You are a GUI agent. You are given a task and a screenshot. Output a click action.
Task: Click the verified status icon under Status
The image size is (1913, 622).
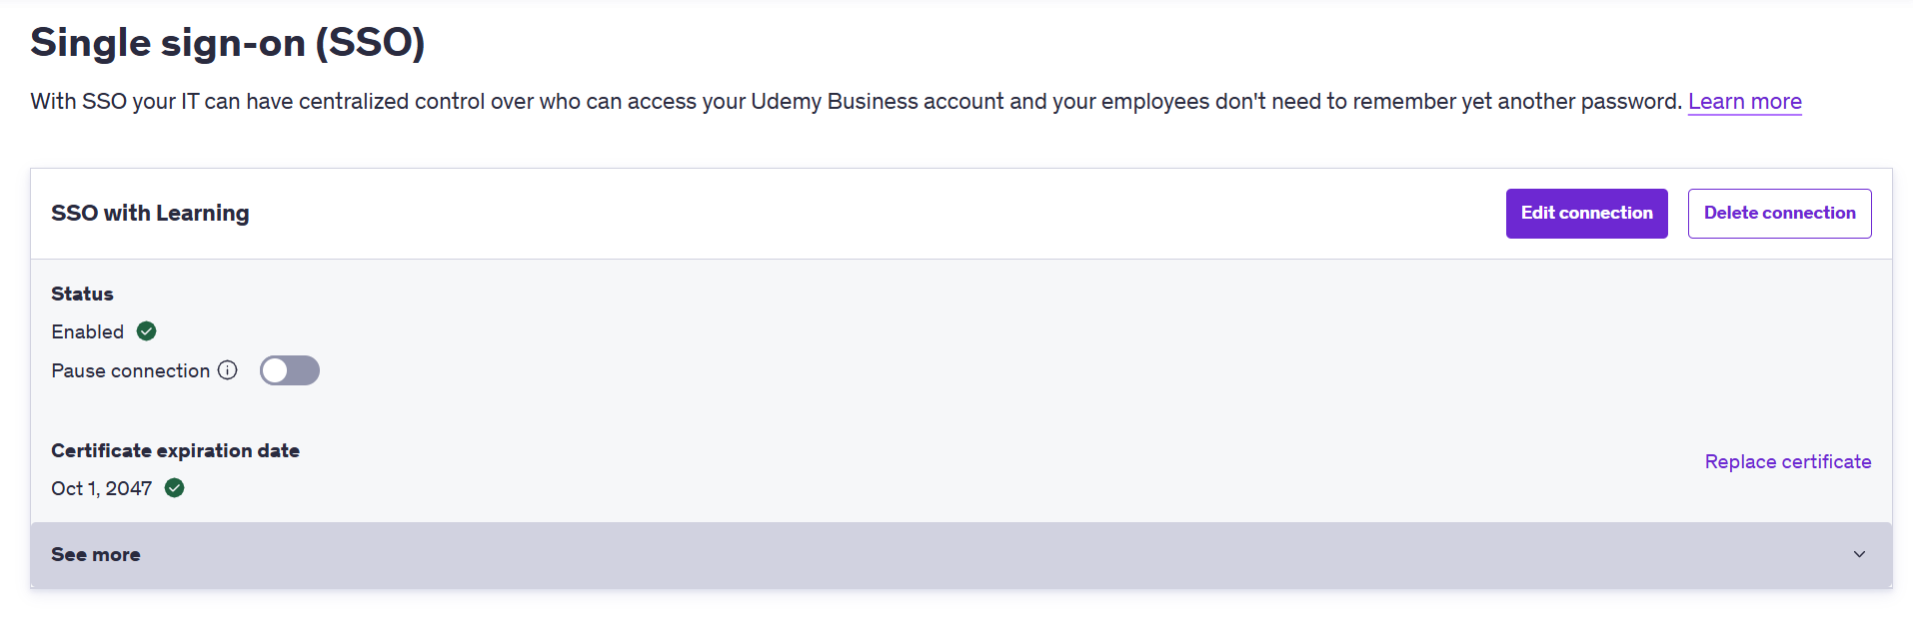[x=146, y=330]
